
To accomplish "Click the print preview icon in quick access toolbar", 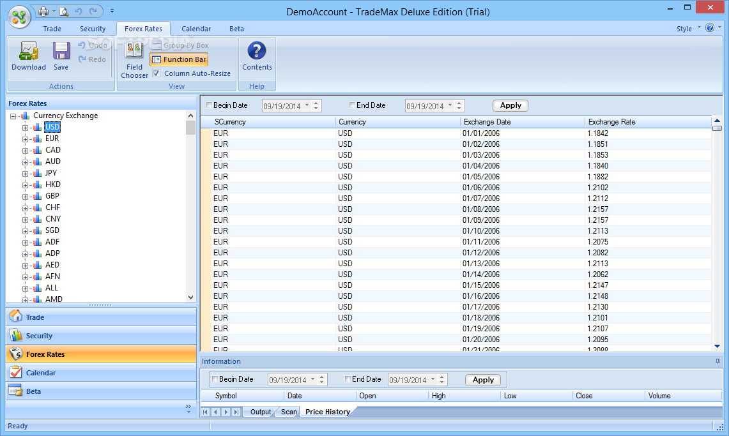I will coord(64,11).
